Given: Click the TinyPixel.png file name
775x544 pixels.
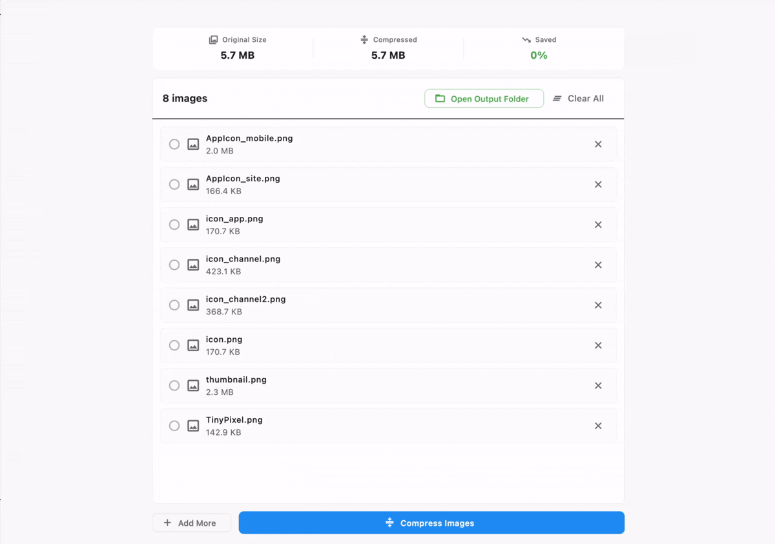Looking at the screenshot, I should tap(234, 420).
